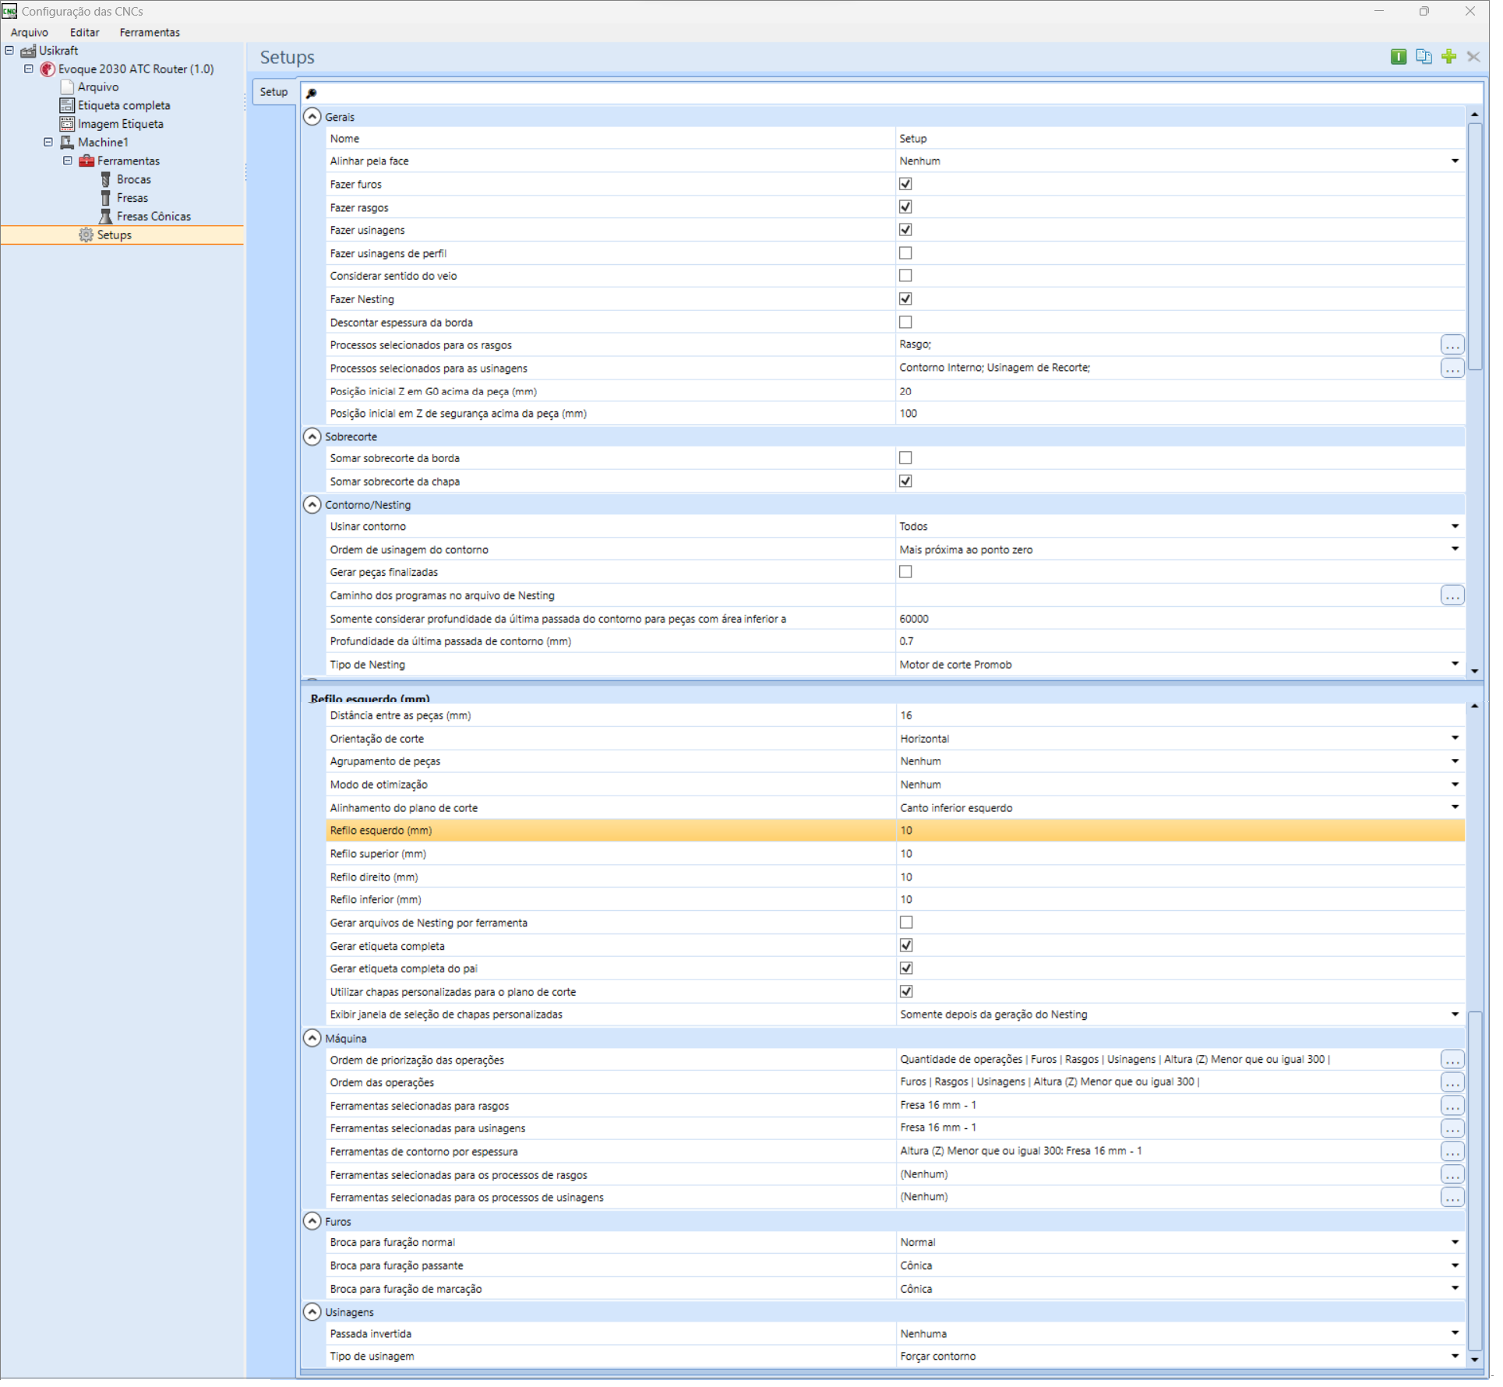Click the Arquivo page icon in tree

(x=68, y=88)
